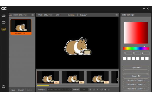Click the Export GIF button
The height and width of the screenshot is (98, 152).
tap(136, 76)
